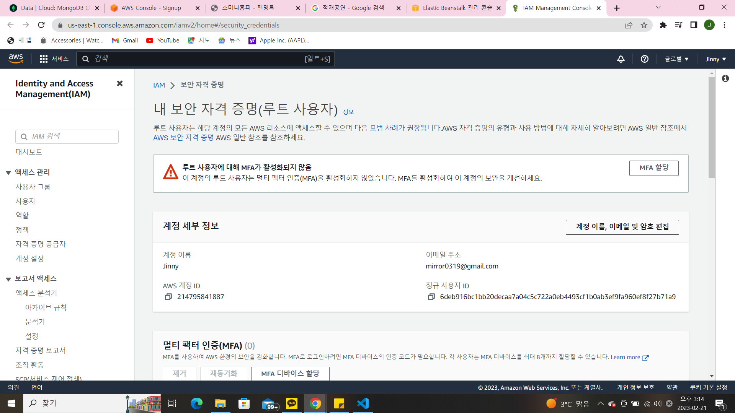The width and height of the screenshot is (735, 413).
Task: Open Sticky Notes from the taskbar
Action: pyautogui.click(x=339, y=403)
